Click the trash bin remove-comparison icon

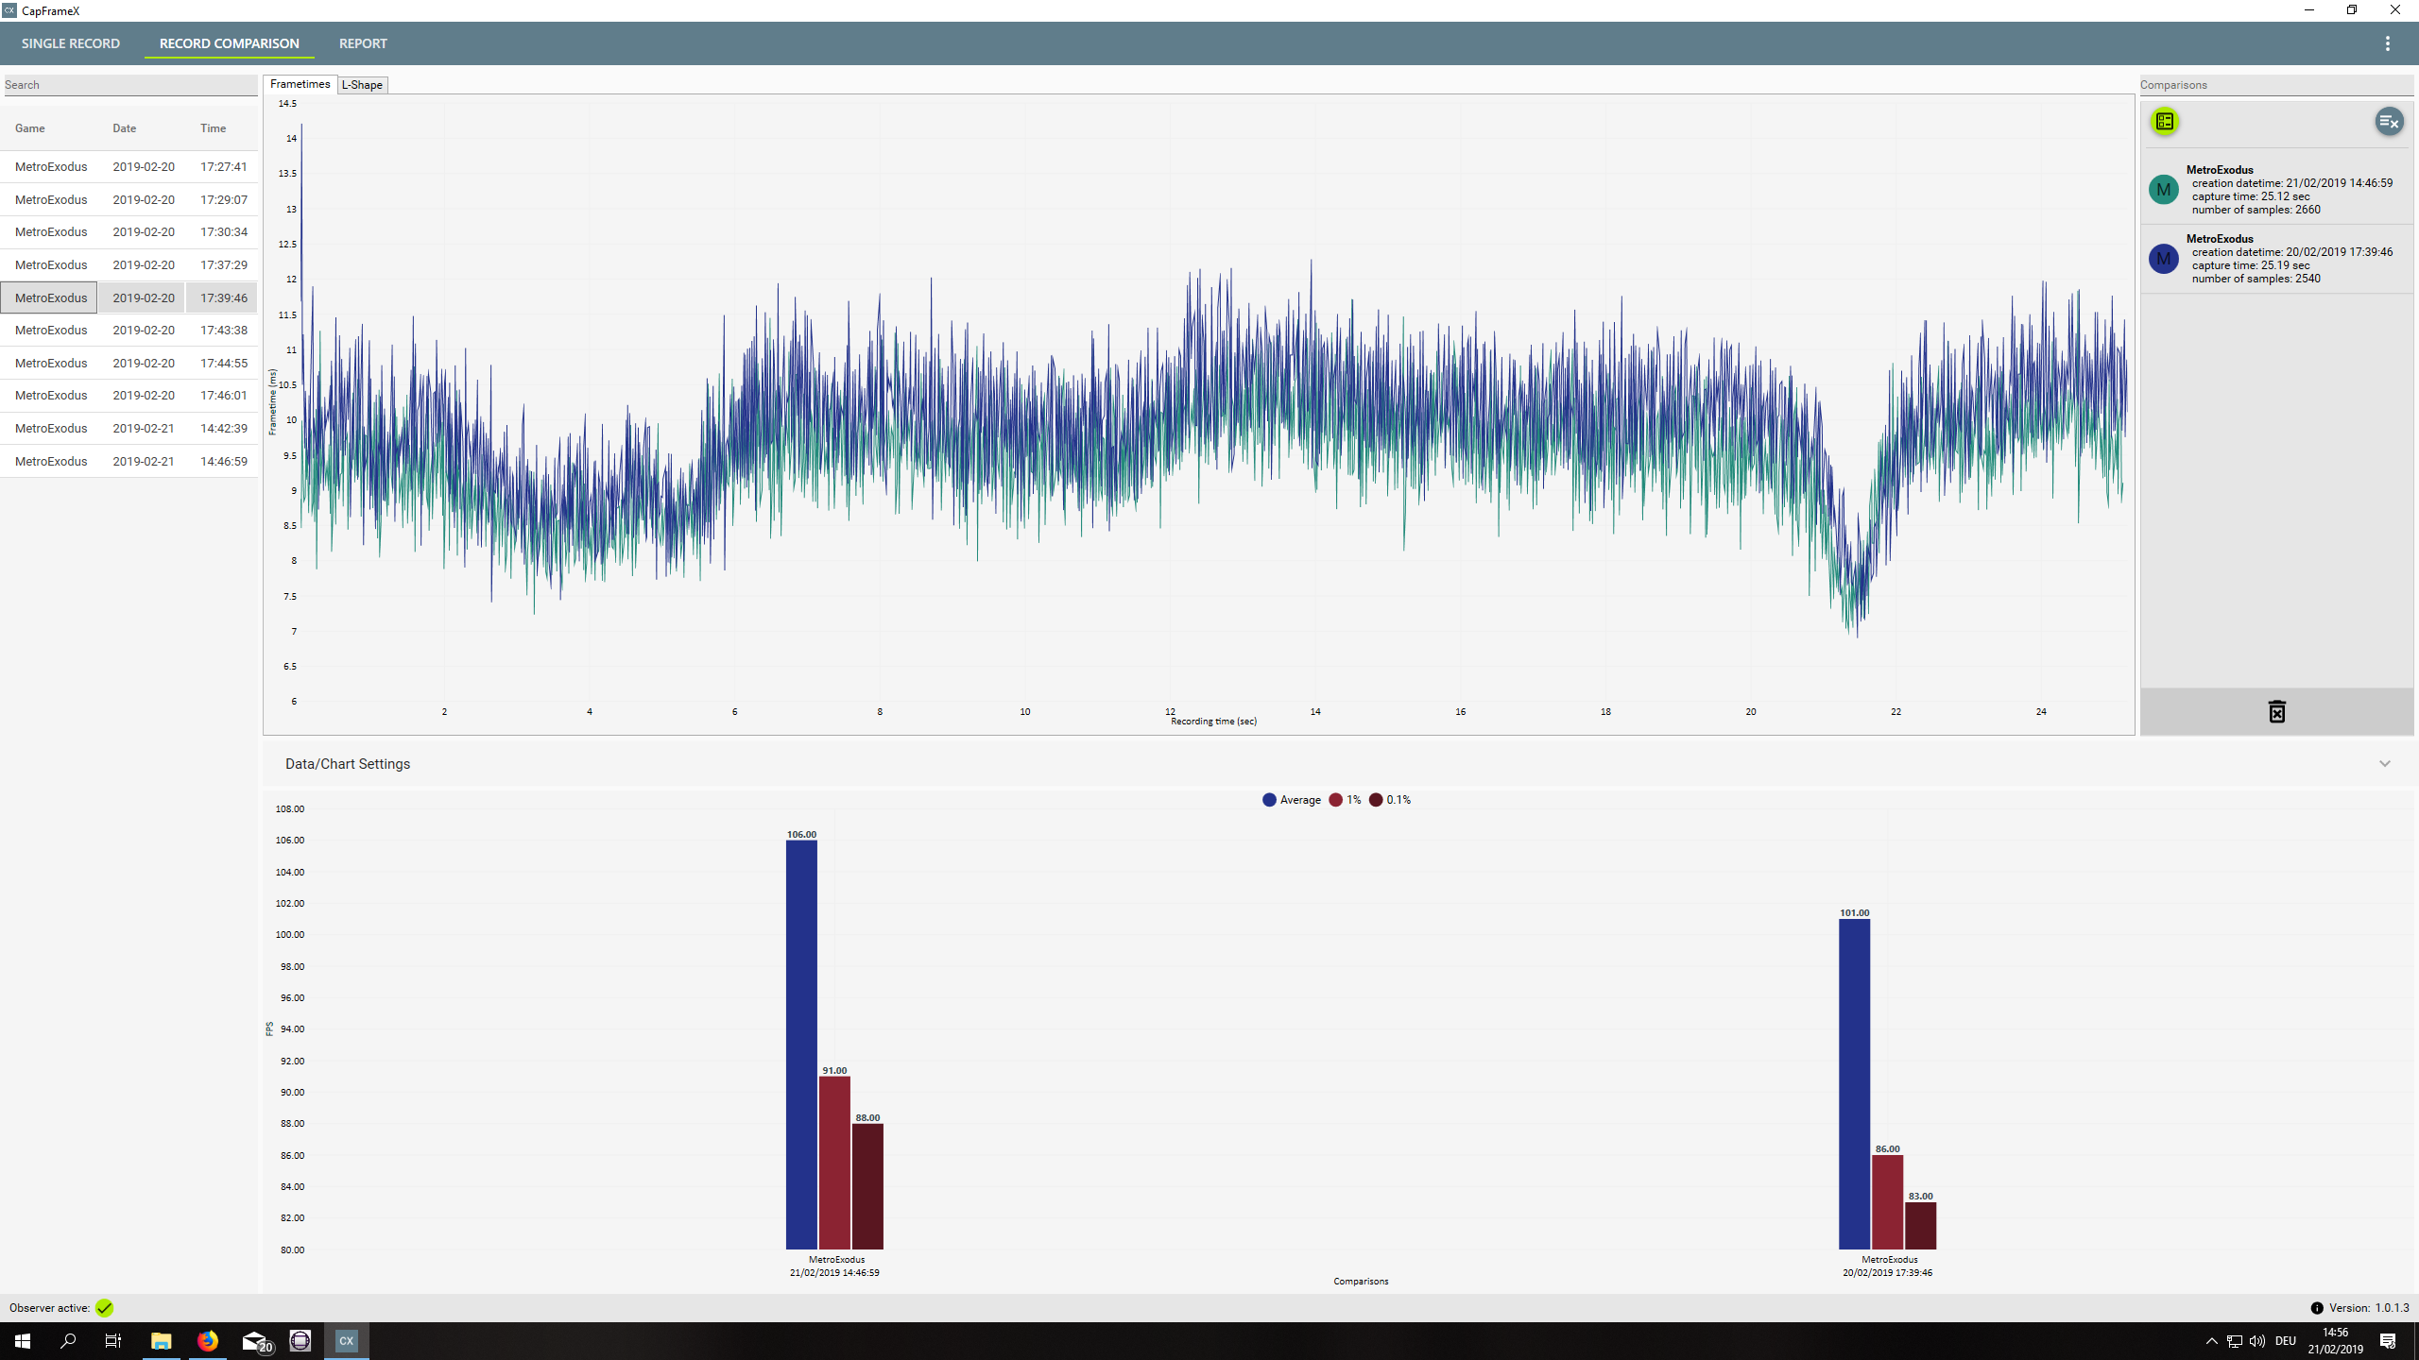coord(2276,712)
